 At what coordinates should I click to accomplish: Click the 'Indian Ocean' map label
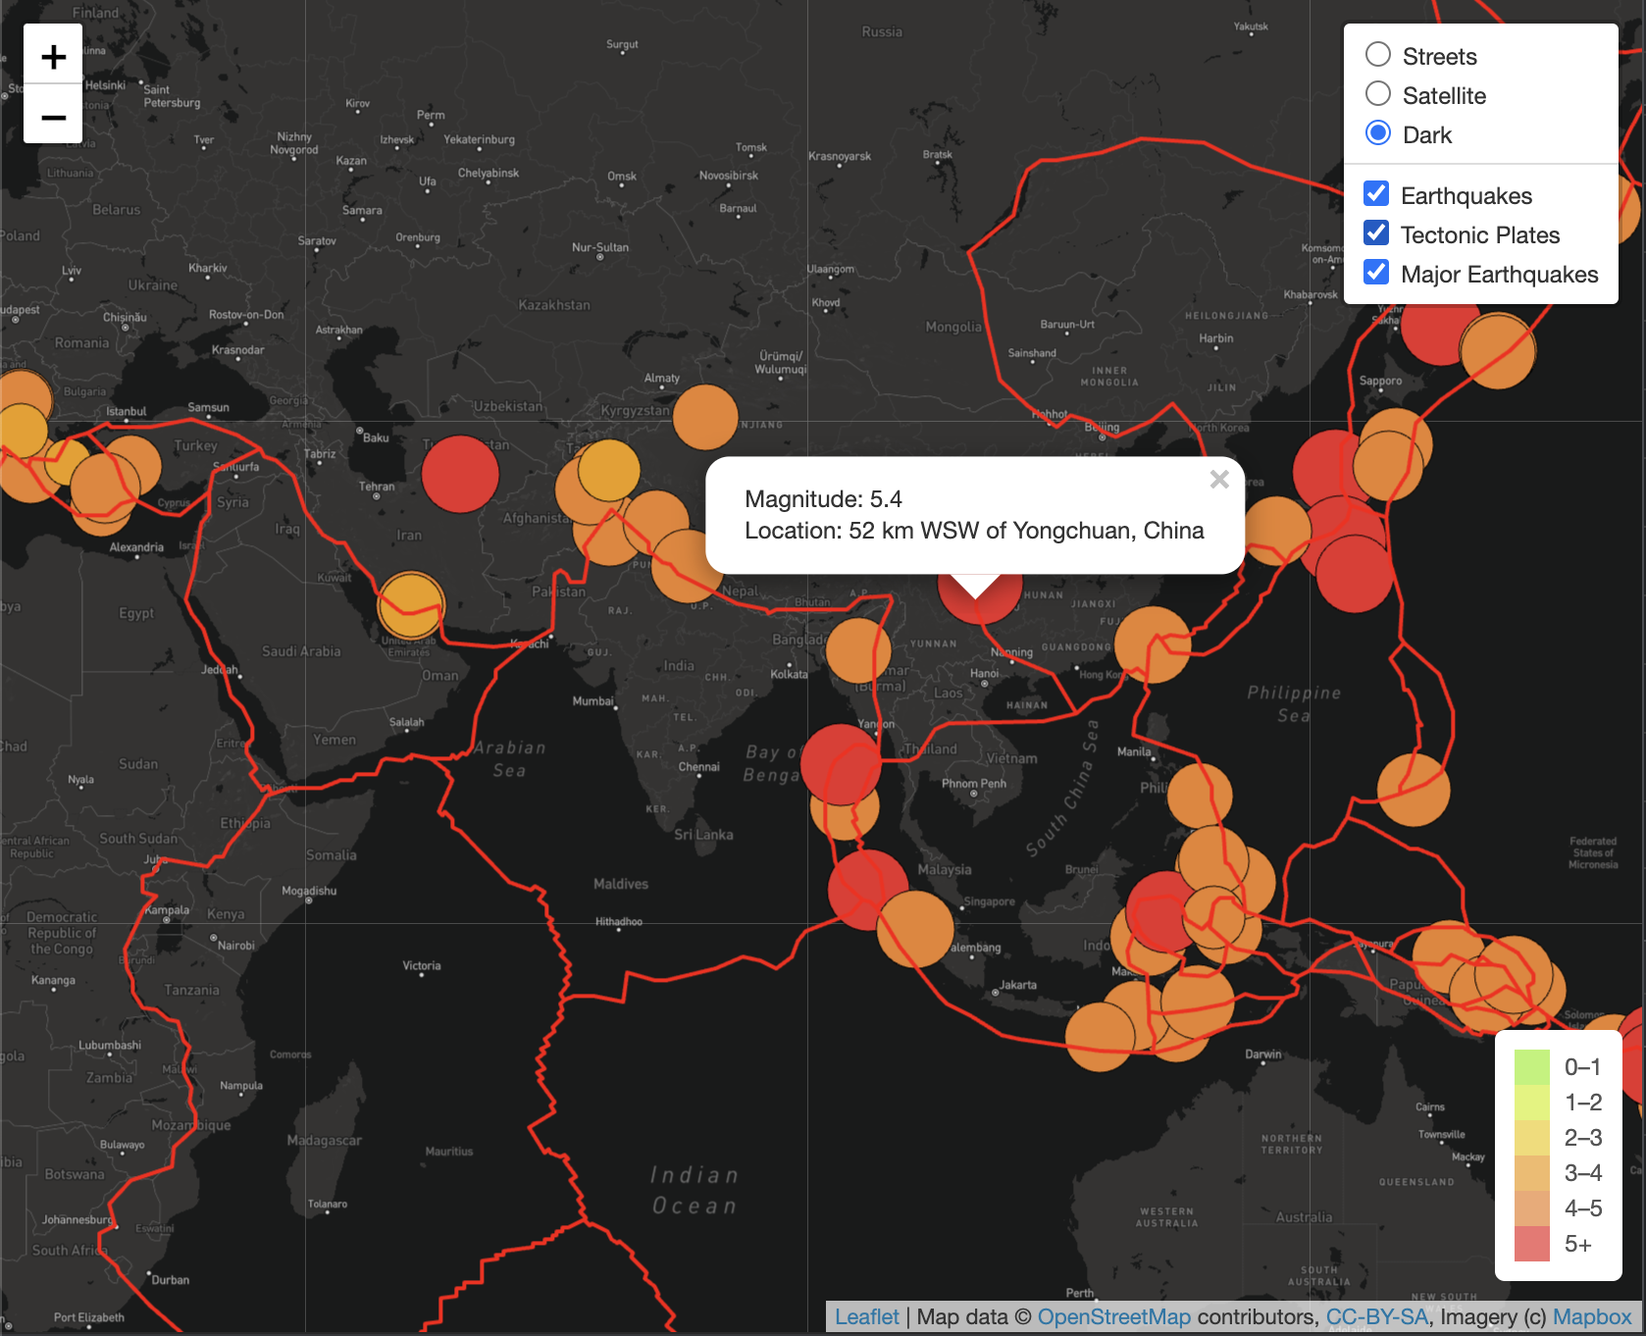695,1190
